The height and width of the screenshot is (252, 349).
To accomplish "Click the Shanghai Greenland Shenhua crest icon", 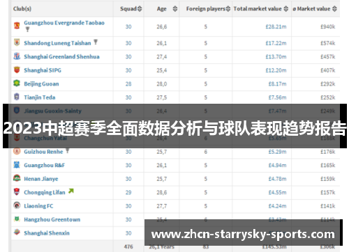I will [17, 56].
